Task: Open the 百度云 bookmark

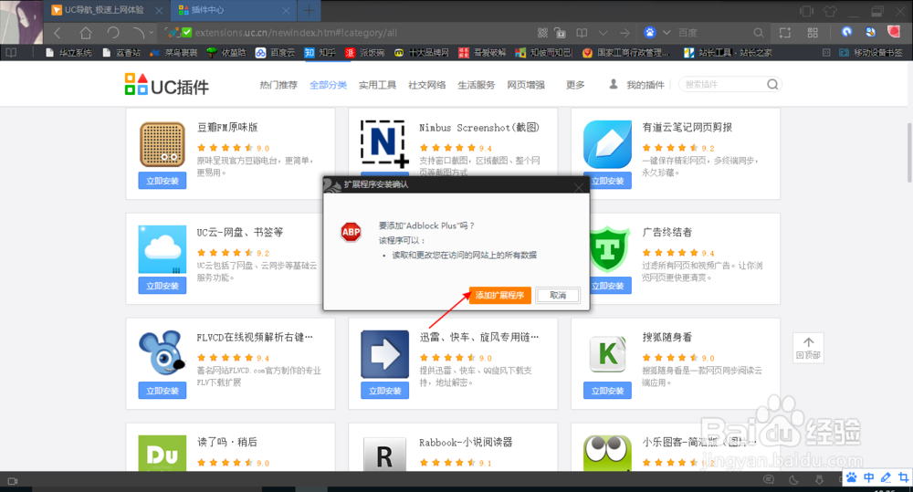Action: (x=275, y=52)
